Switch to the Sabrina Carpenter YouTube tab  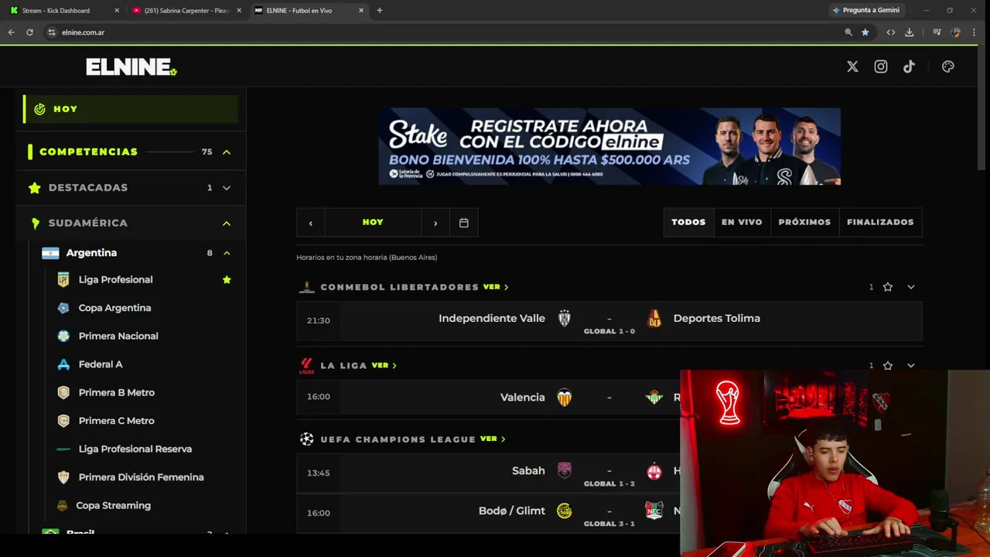click(x=186, y=11)
